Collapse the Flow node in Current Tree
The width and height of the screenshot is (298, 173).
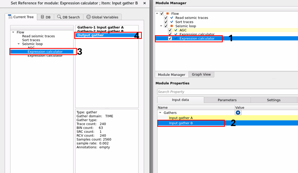(13, 32)
